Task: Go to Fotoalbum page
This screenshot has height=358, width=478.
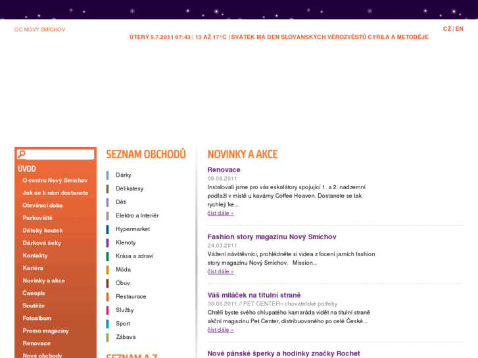Action: [37, 318]
